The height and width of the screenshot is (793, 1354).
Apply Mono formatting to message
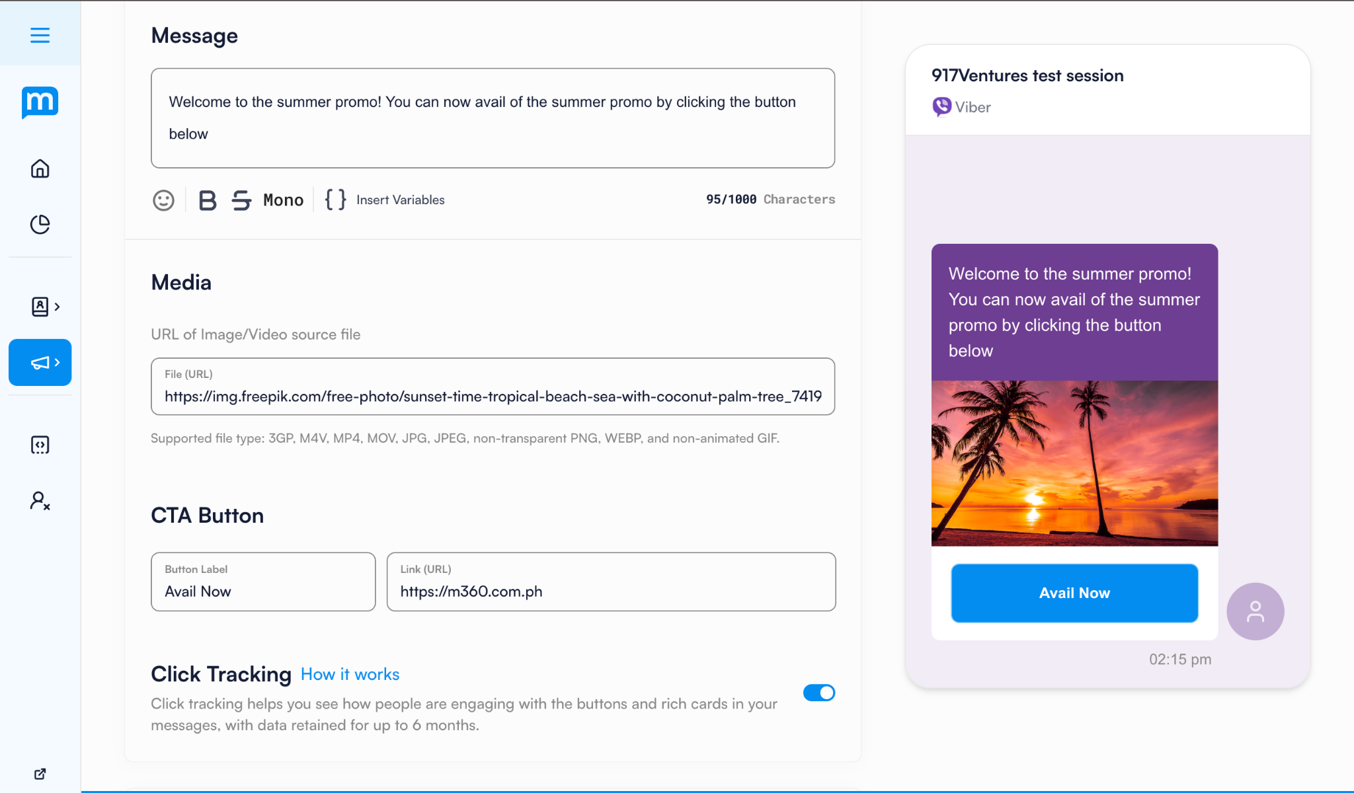283,200
